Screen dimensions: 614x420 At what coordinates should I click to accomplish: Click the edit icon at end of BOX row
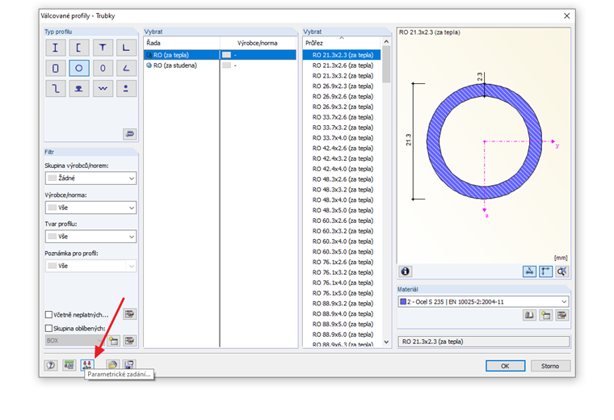click(129, 341)
